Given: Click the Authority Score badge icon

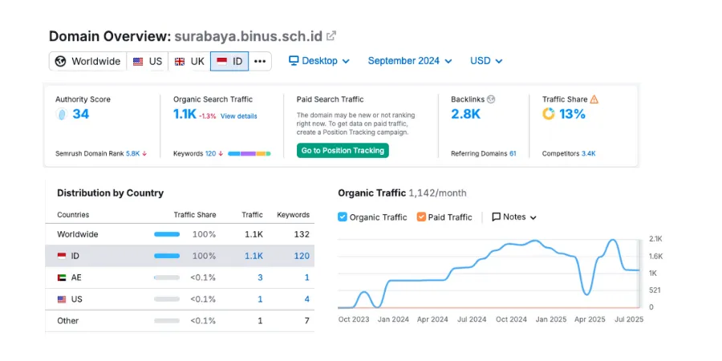Looking at the screenshot, I should click(61, 115).
